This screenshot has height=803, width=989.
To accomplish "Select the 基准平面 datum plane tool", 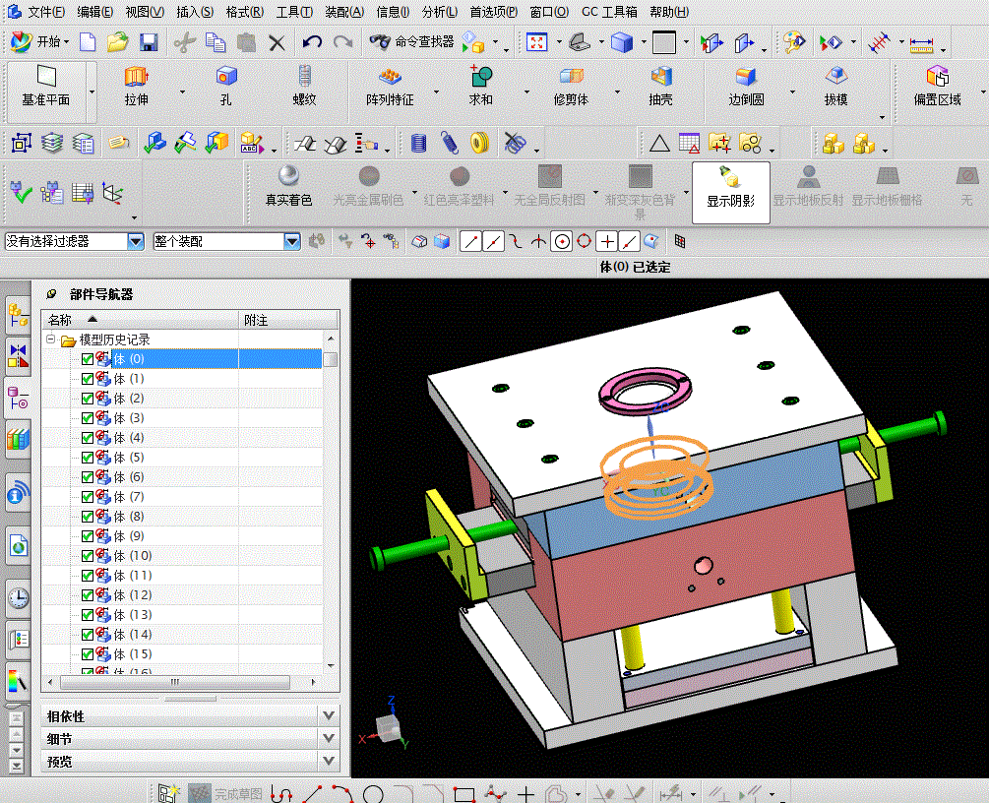I will pyautogui.click(x=46, y=87).
